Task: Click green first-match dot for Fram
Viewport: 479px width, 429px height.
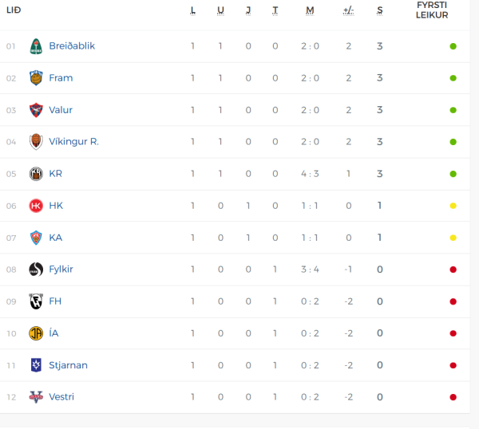Action: coord(453,78)
